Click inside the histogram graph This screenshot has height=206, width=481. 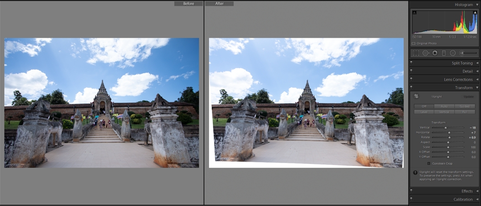pyautogui.click(x=445, y=21)
